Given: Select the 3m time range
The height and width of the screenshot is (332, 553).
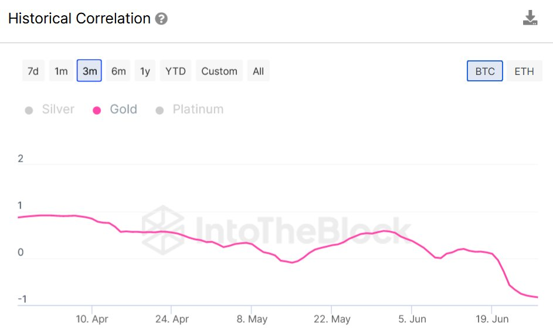Looking at the screenshot, I should point(89,71).
